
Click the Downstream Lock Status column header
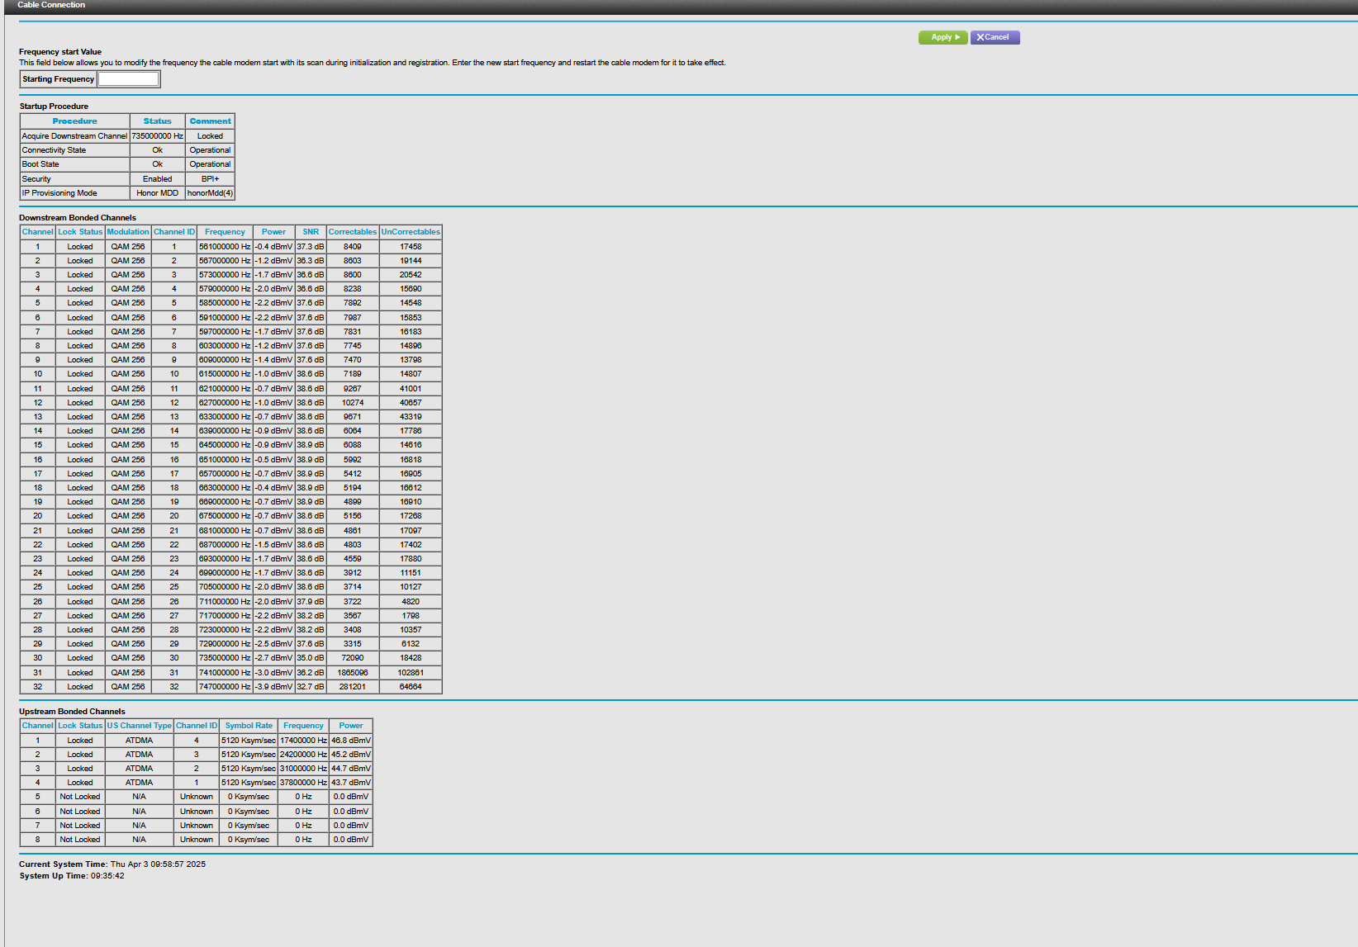80,232
